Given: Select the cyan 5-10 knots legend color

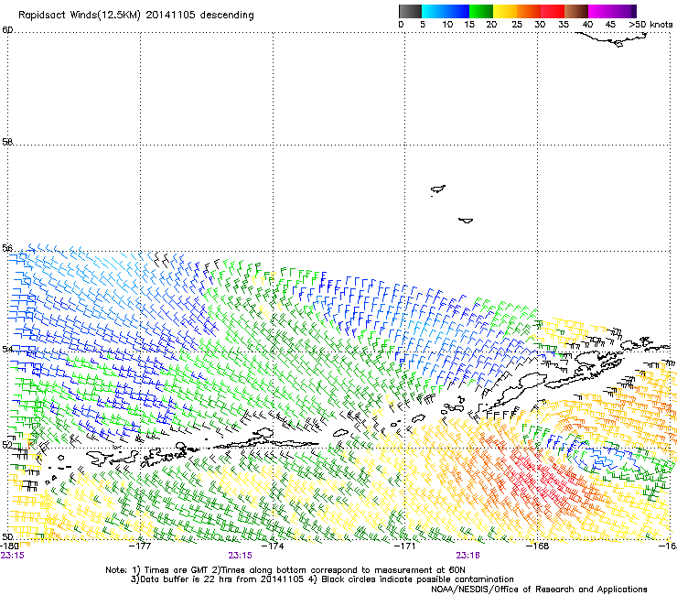Looking at the screenshot, I should pos(434,11).
